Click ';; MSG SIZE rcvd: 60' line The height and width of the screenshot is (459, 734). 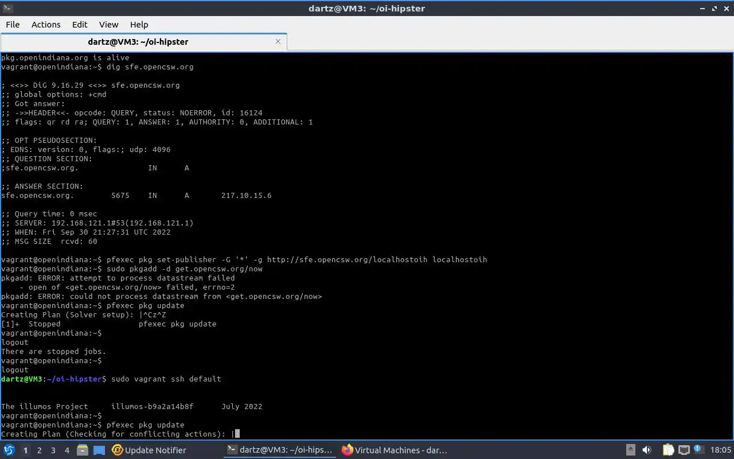pyautogui.click(x=49, y=241)
